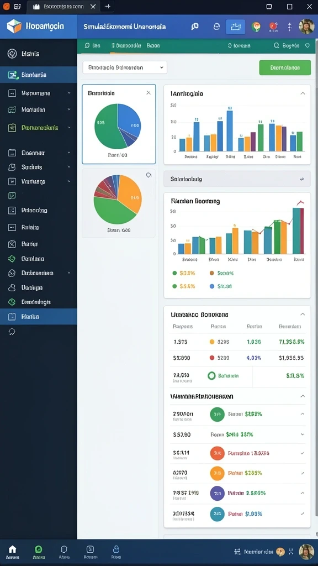Expand the green Pantonaciania sidebar chevron

click(69, 128)
